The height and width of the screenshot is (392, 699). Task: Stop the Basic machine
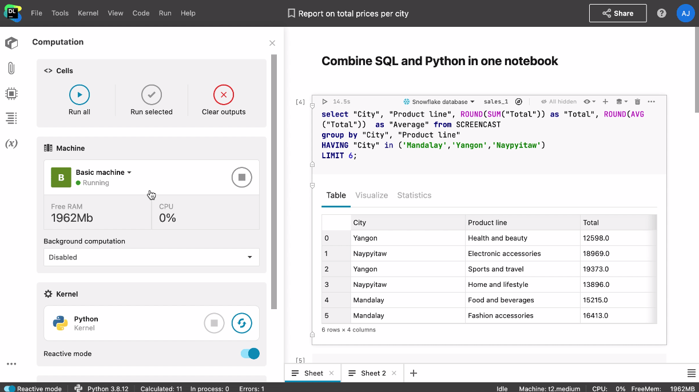point(242,178)
